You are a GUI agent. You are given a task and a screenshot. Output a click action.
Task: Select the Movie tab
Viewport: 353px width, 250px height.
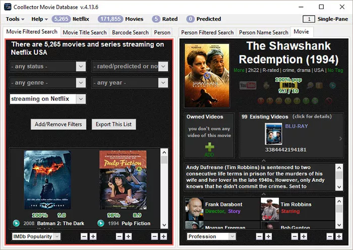301,32
